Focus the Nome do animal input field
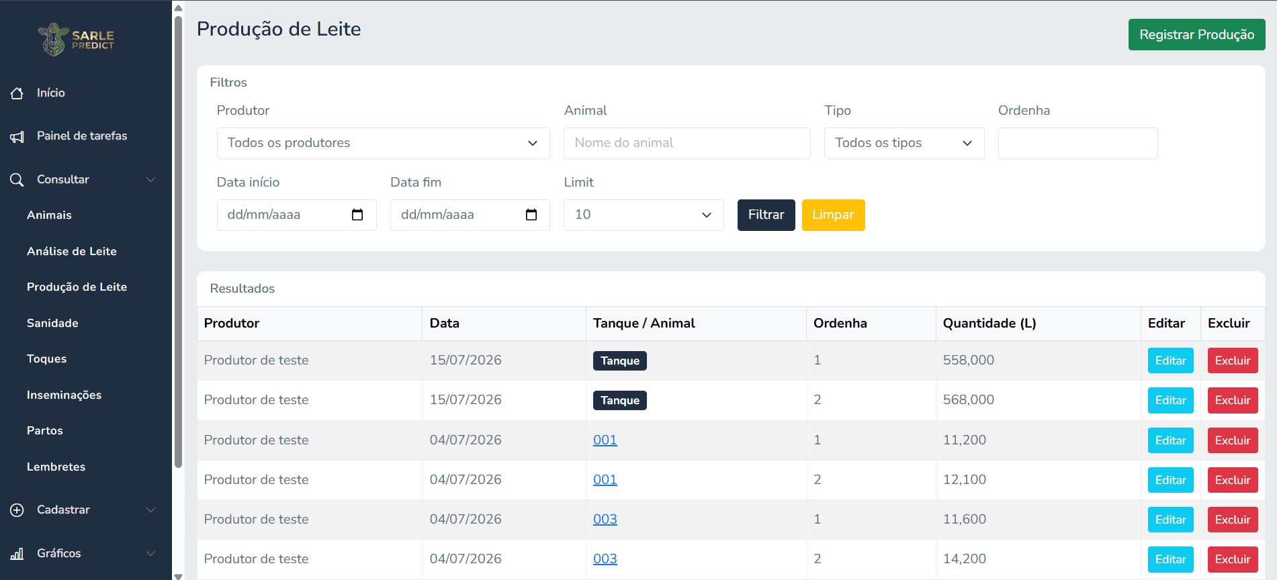Image resolution: width=1277 pixels, height=580 pixels. coord(687,143)
